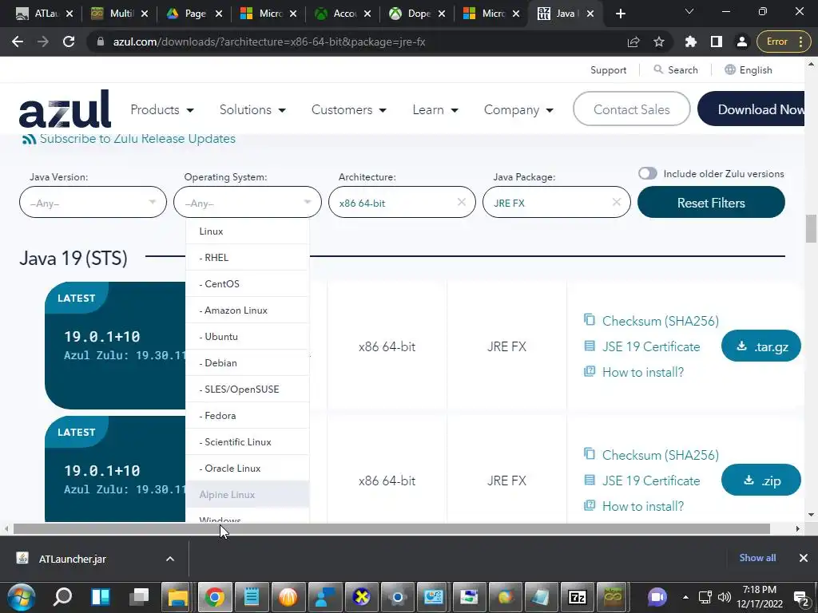
Task: Click the address bar URL
Action: click(269, 42)
